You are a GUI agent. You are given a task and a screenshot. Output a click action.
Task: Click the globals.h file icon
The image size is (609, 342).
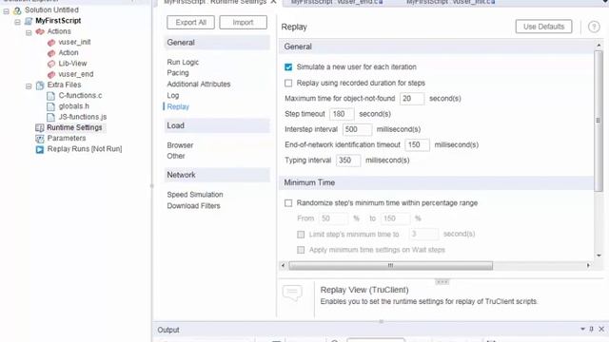click(x=50, y=106)
